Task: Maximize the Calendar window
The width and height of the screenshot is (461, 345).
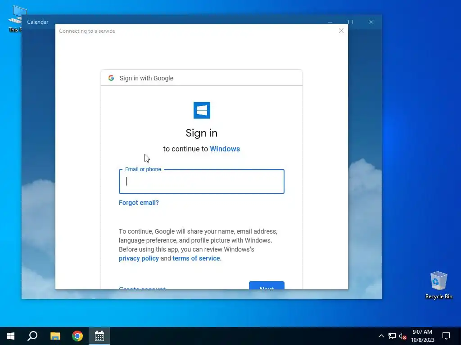Action: click(x=350, y=22)
